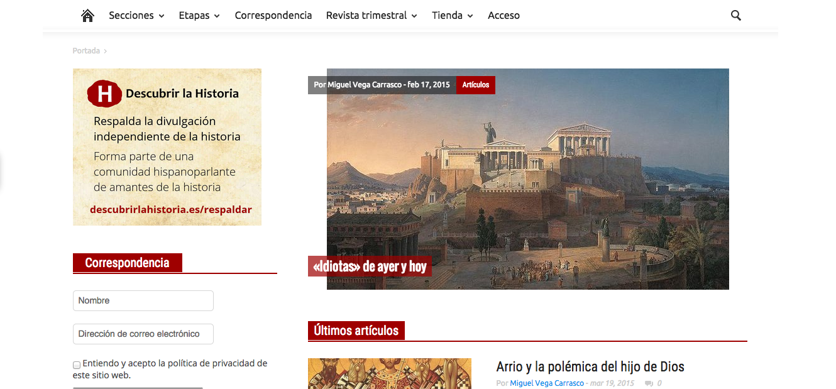Click the Artículos category tag
Image resolution: width=836 pixels, height=389 pixels.
(x=476, y=85)
